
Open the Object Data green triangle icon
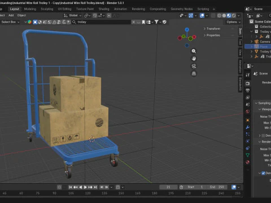click(x=248, y=155)
